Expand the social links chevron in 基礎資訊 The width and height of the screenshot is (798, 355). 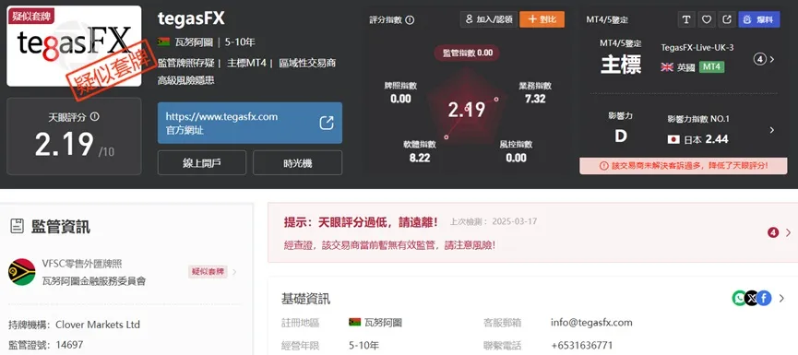781,299
